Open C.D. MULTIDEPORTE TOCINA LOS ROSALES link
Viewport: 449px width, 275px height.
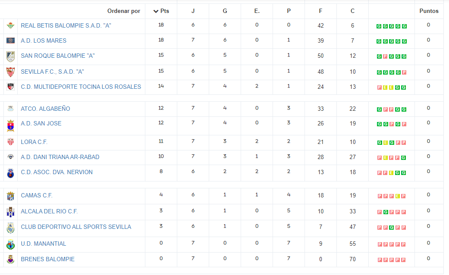pos(81,87)
